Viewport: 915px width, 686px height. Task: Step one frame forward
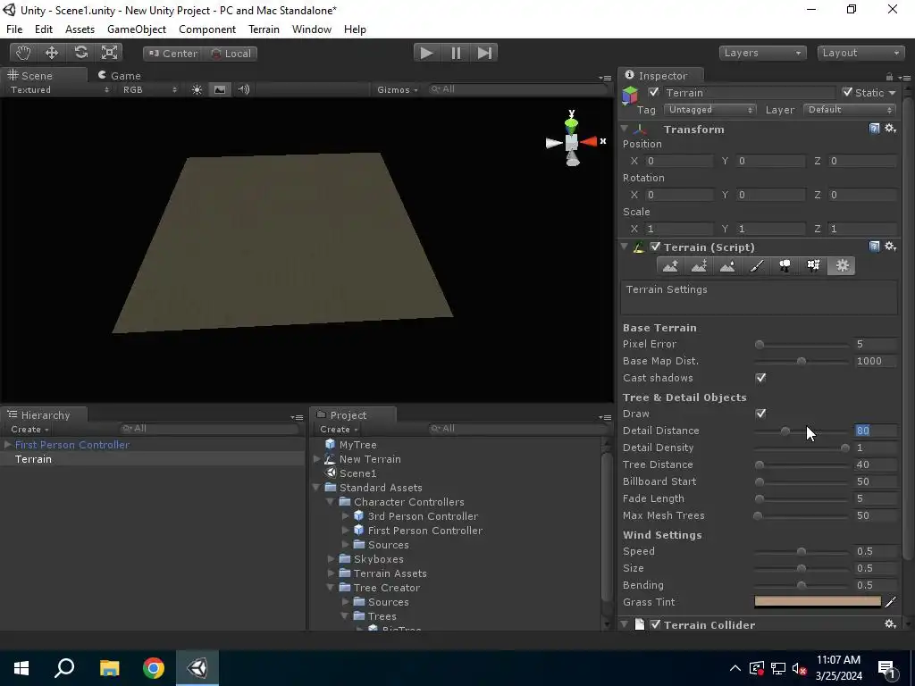coord(484,53)
